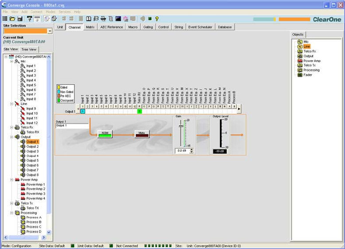
Task: Click the Output 1 name text field
Action: 72,126
